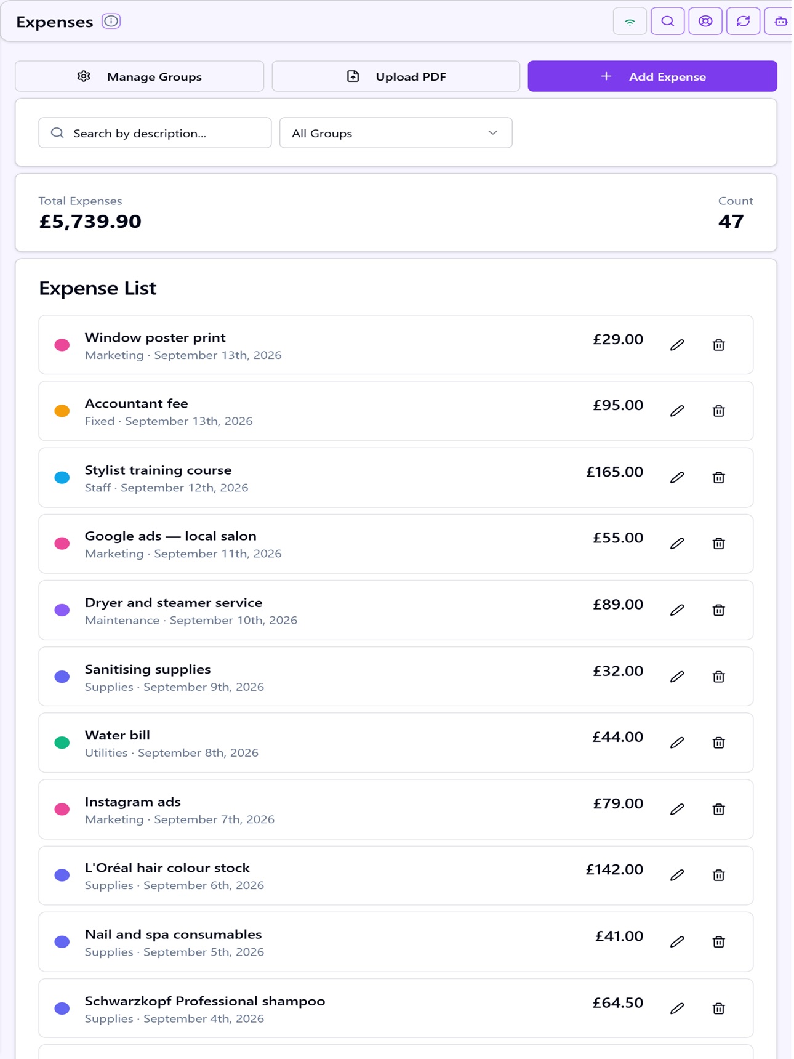Delete the Sanitising supplies expense
The width and height of the screenshot is (794, 1059).
pyautogui.click(x=718, y=676)
